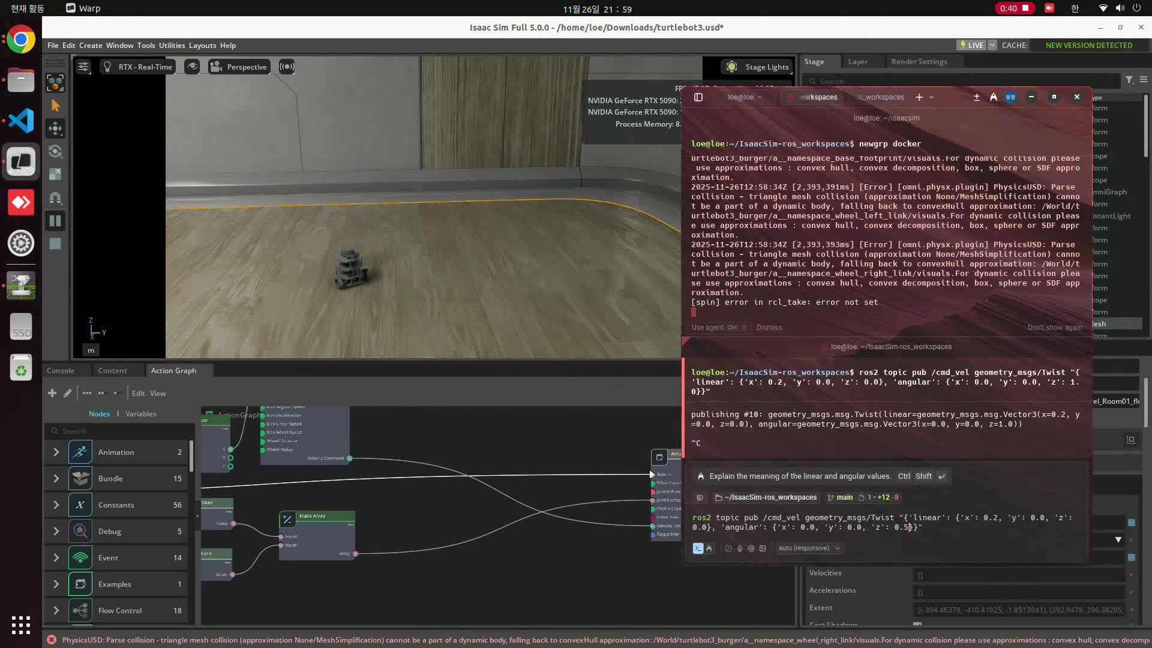Open the Utilities menu
Screen dimensions: 1152x648
coord(172,45)
